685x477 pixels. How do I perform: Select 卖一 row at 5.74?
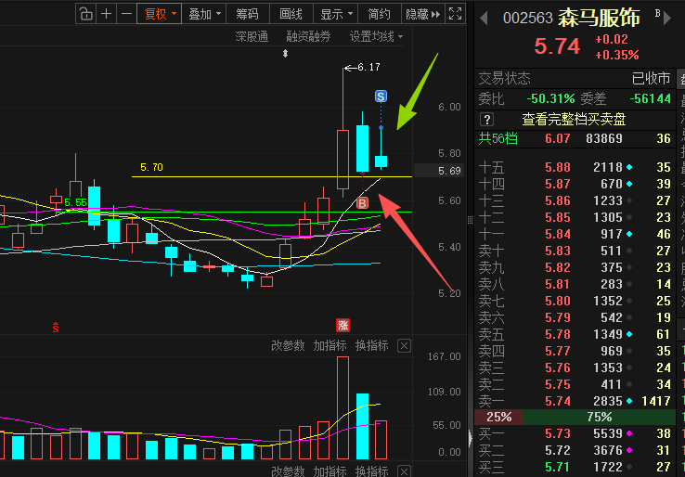click(x=575, y=401)
